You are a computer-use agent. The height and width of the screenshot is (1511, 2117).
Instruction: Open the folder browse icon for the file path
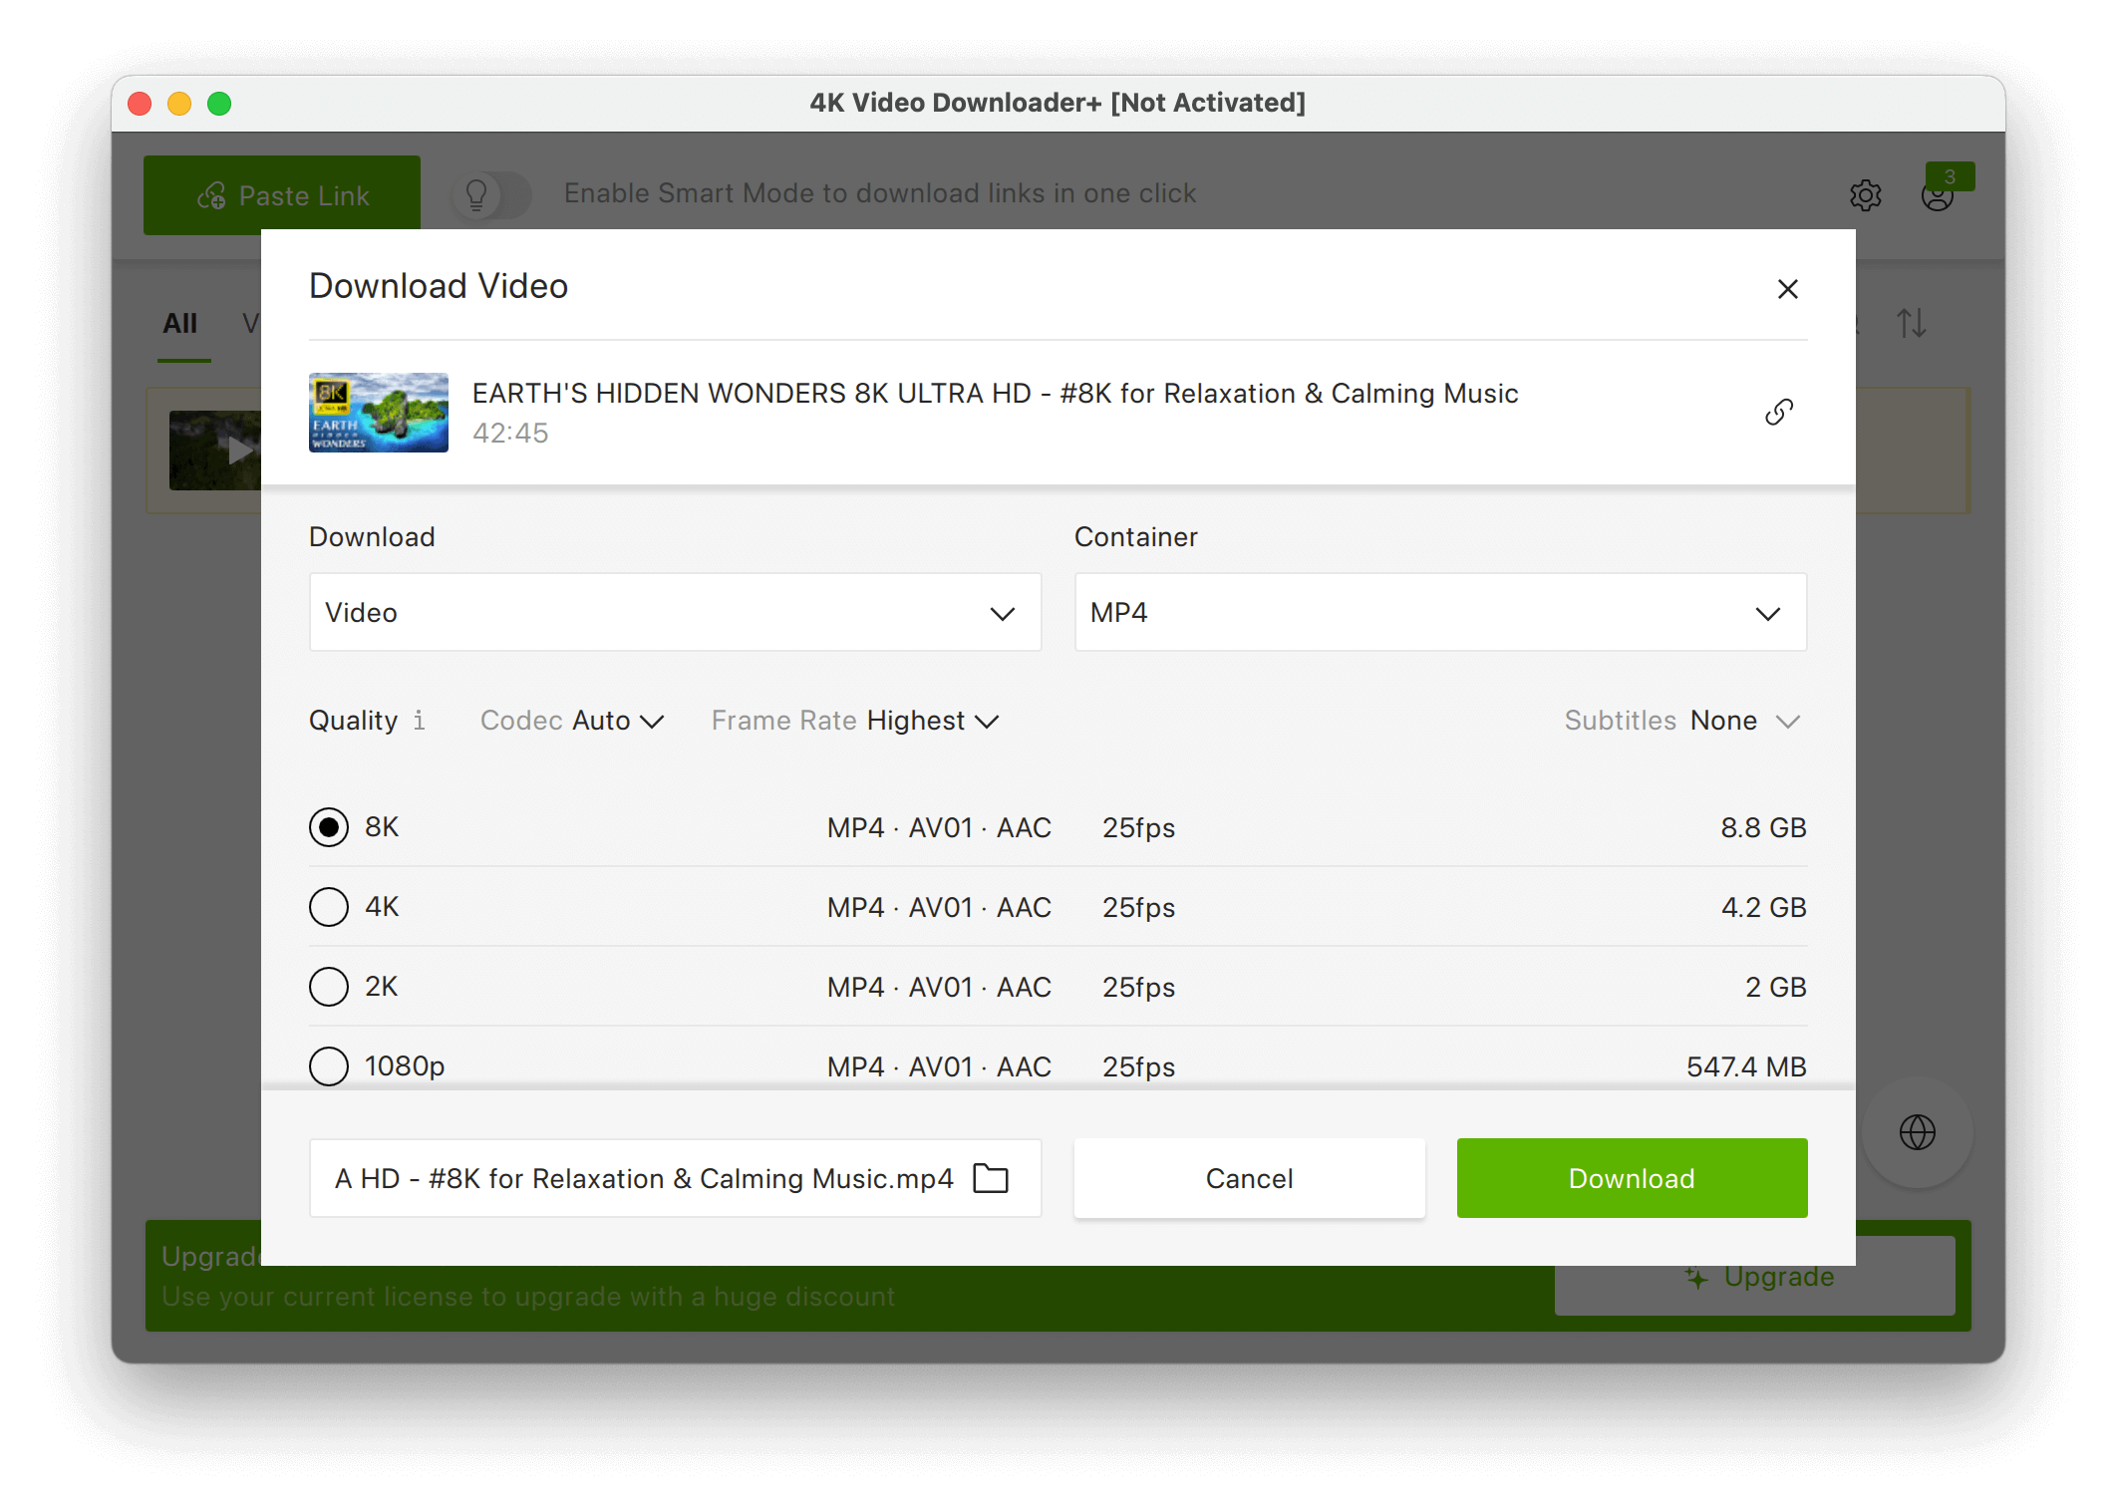pyautogui.click(x=991, y=1178)
